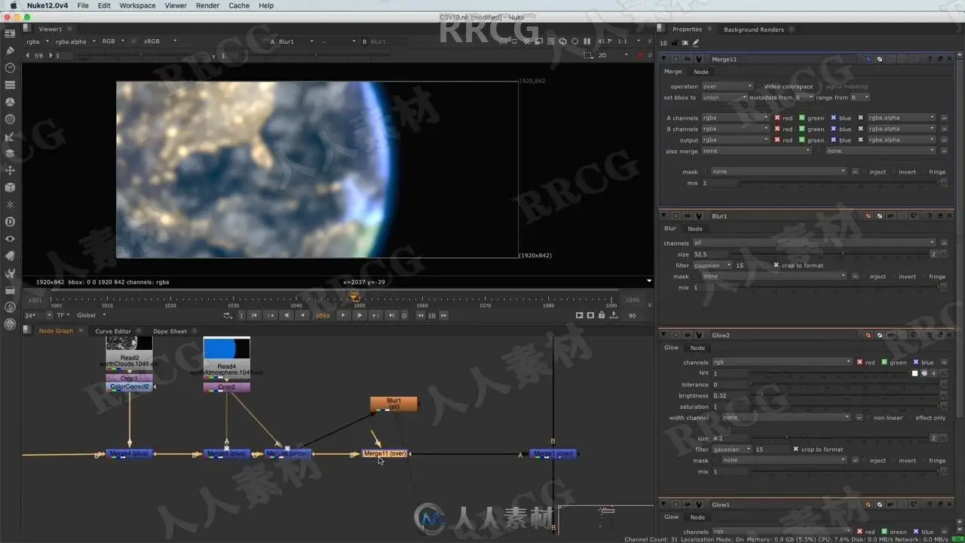Open the Transform nodes move icon
The image size is (965, 543).
[10, 170]
